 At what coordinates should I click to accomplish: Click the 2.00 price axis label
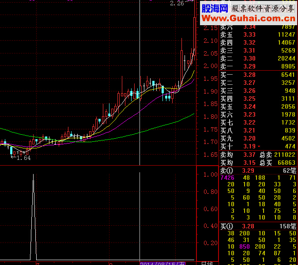(211, 66)
